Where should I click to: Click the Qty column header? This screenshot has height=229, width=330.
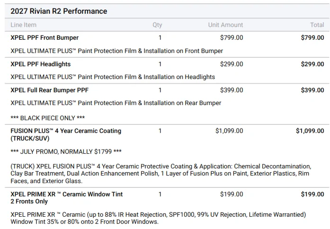[x=157, y=25]
